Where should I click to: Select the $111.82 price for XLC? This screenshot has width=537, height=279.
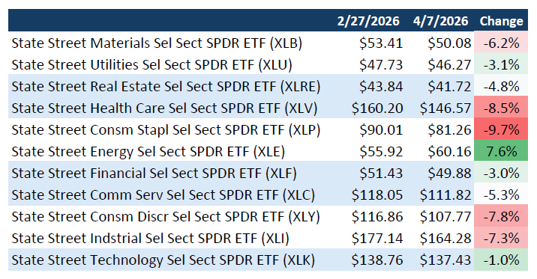(x=445, y=195)
